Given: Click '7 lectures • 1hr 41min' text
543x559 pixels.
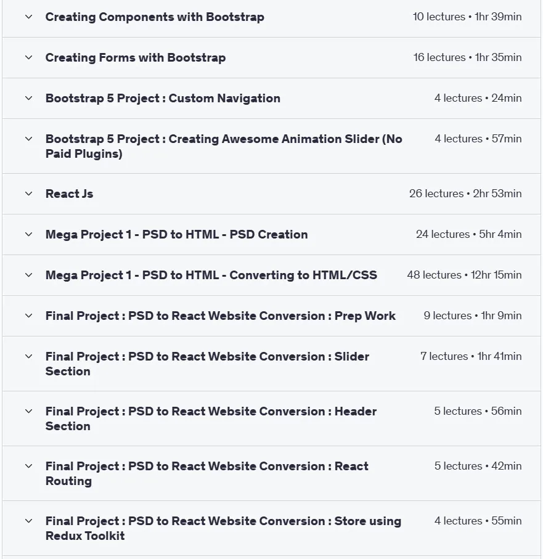Looking at the screenshot, I should pos(471,356).
